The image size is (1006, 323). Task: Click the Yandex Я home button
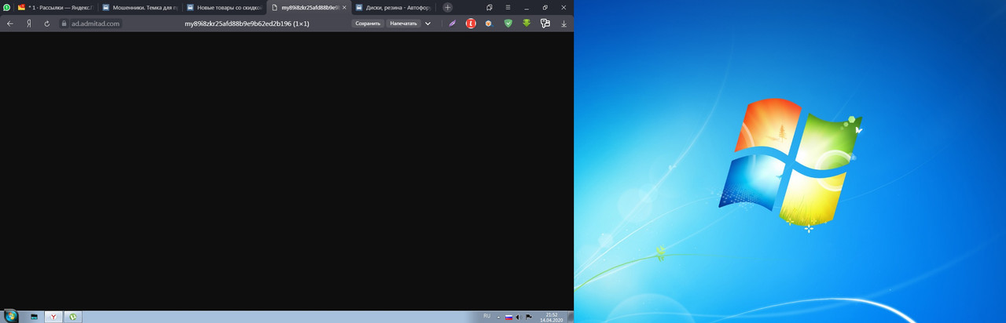[x=29, y=24]
